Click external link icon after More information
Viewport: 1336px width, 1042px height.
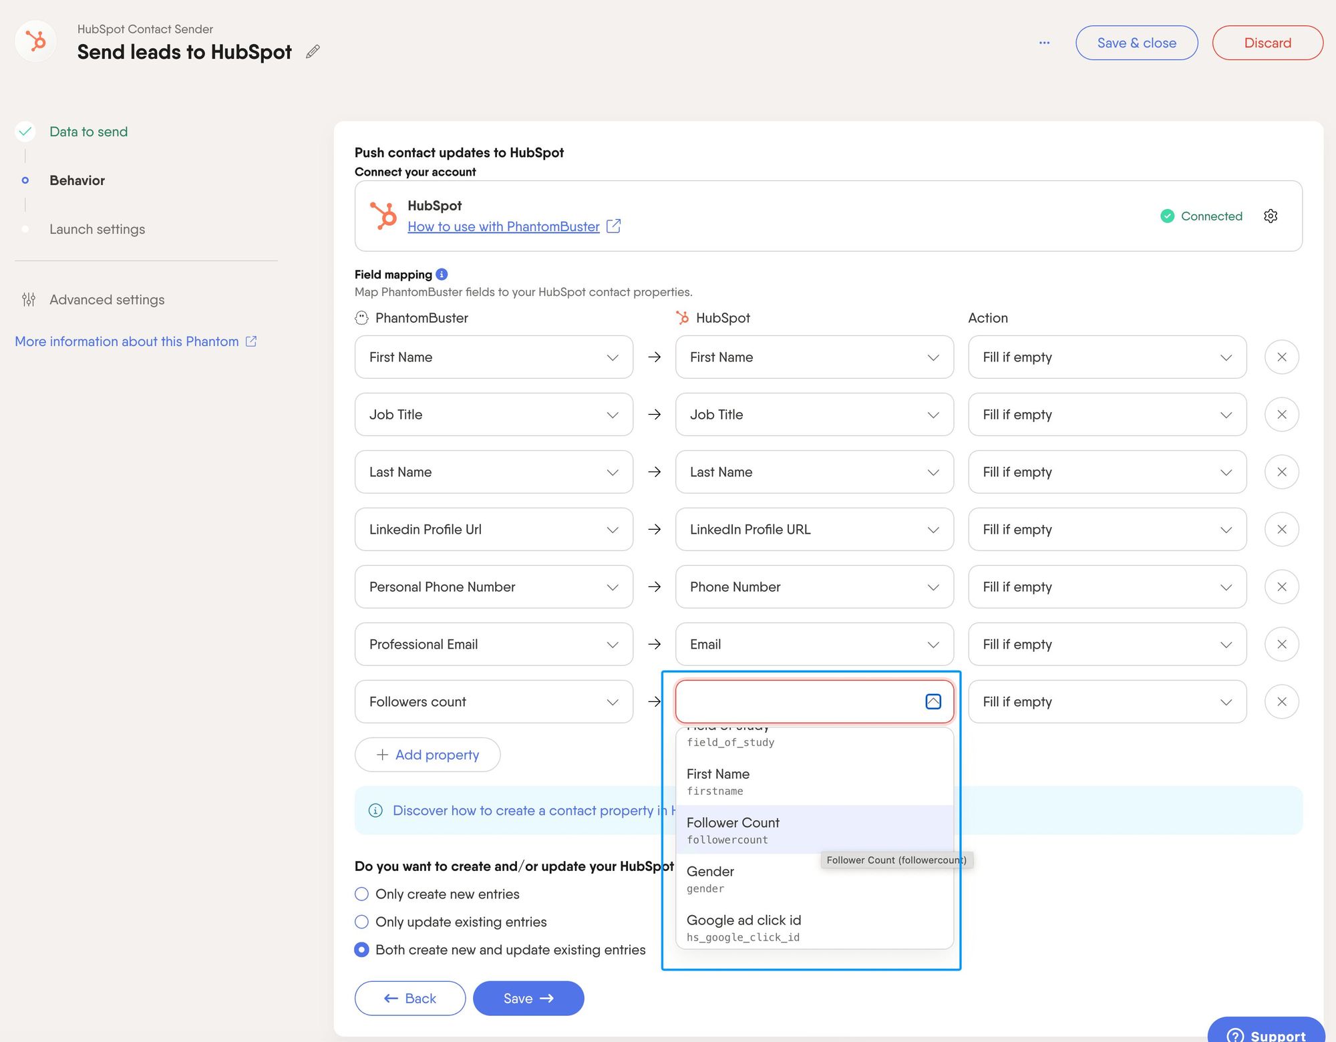pos(251,341)
